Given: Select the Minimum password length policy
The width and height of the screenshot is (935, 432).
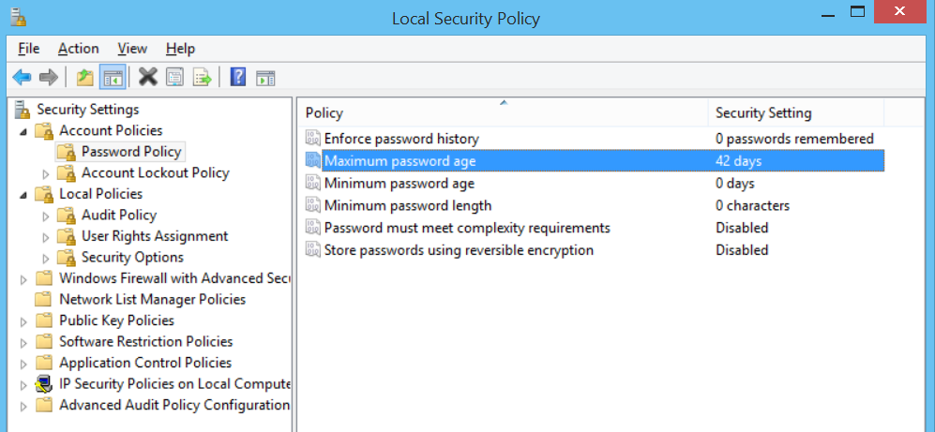Looking at the screenshot, I should tap(408, 205).
